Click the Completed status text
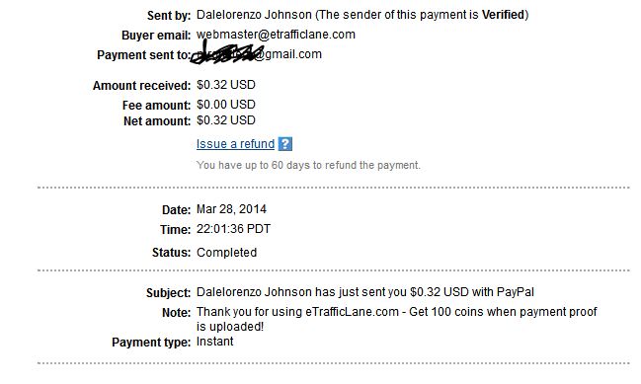This screenshot has height=384, width=641. pos(227,253)
